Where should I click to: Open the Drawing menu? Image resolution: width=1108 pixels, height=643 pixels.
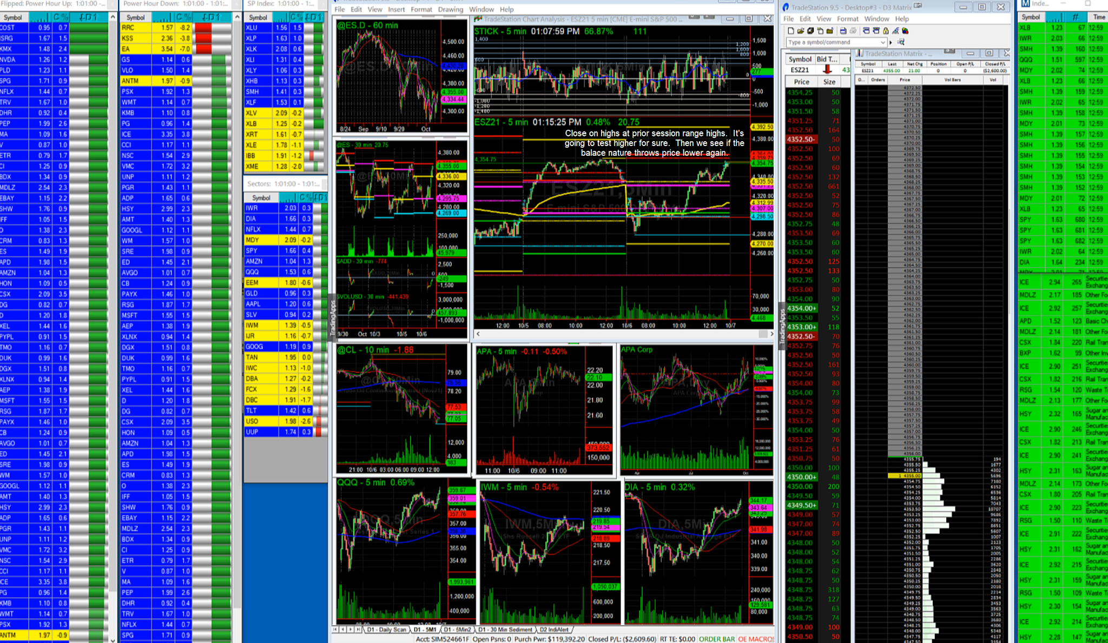[x=450, y=9]
